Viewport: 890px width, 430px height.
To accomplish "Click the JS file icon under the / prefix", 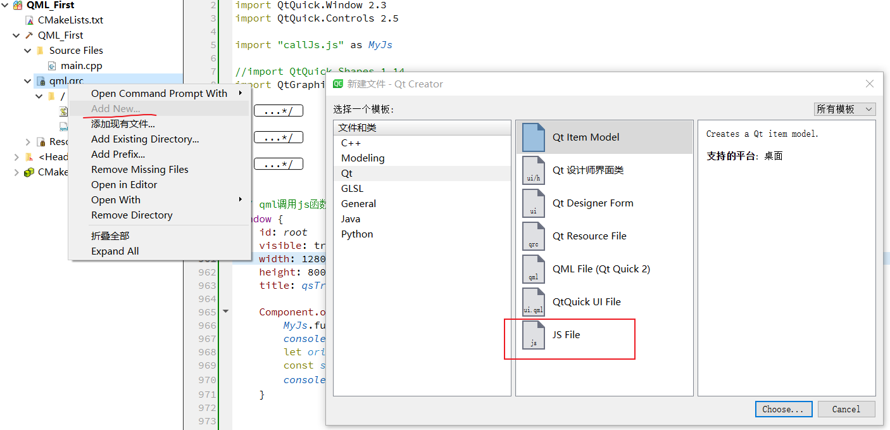I will 63,111.
